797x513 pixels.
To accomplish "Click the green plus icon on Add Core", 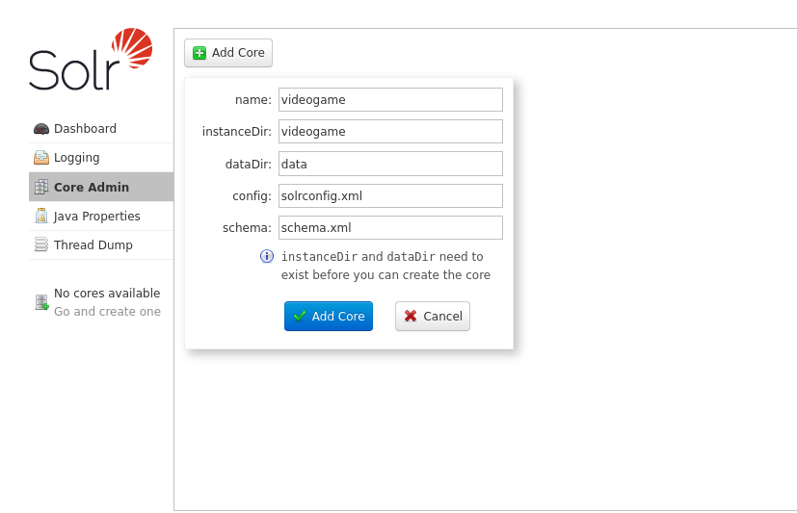I will [199, 53].
